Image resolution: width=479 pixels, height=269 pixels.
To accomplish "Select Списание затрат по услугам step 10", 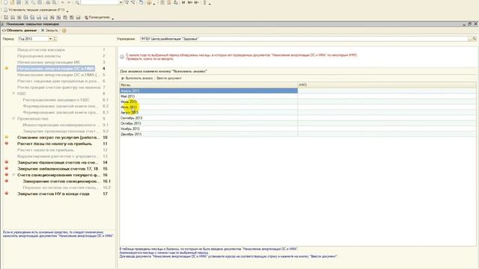I will click(58, 137).
